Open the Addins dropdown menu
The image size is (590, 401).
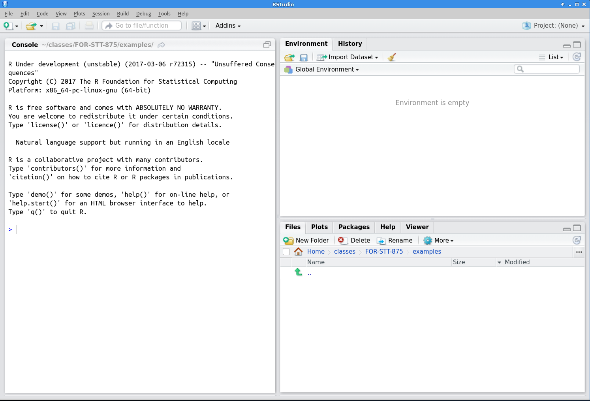coord(228,26)
